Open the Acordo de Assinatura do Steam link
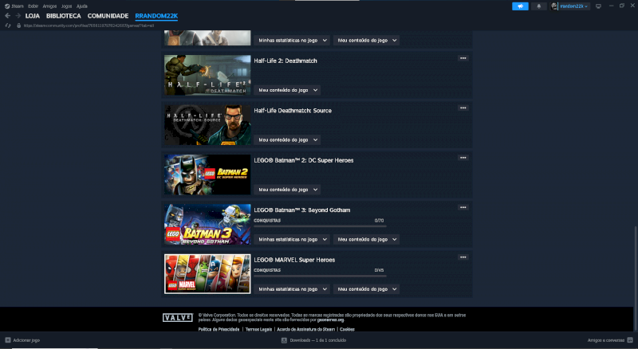Image resolution: width=638 pixels, height=349 pixels. click(x=306, y=329)
